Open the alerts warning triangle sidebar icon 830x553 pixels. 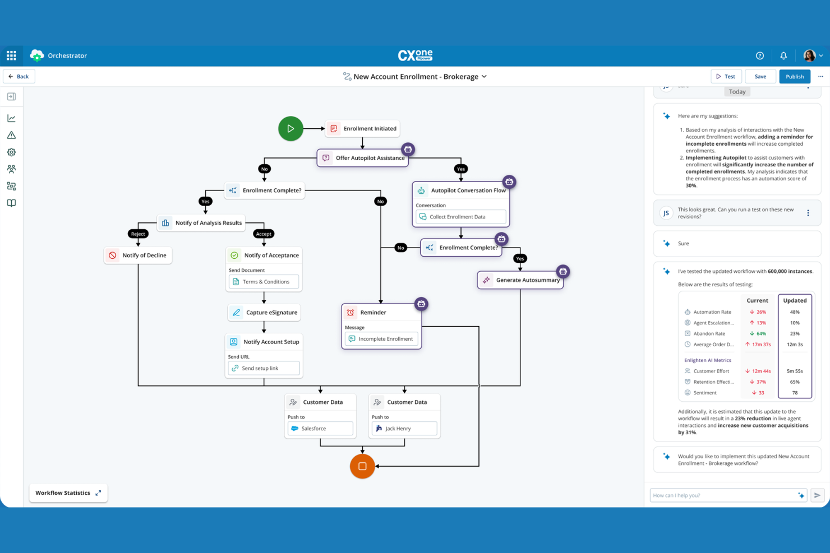click(11, 135)
